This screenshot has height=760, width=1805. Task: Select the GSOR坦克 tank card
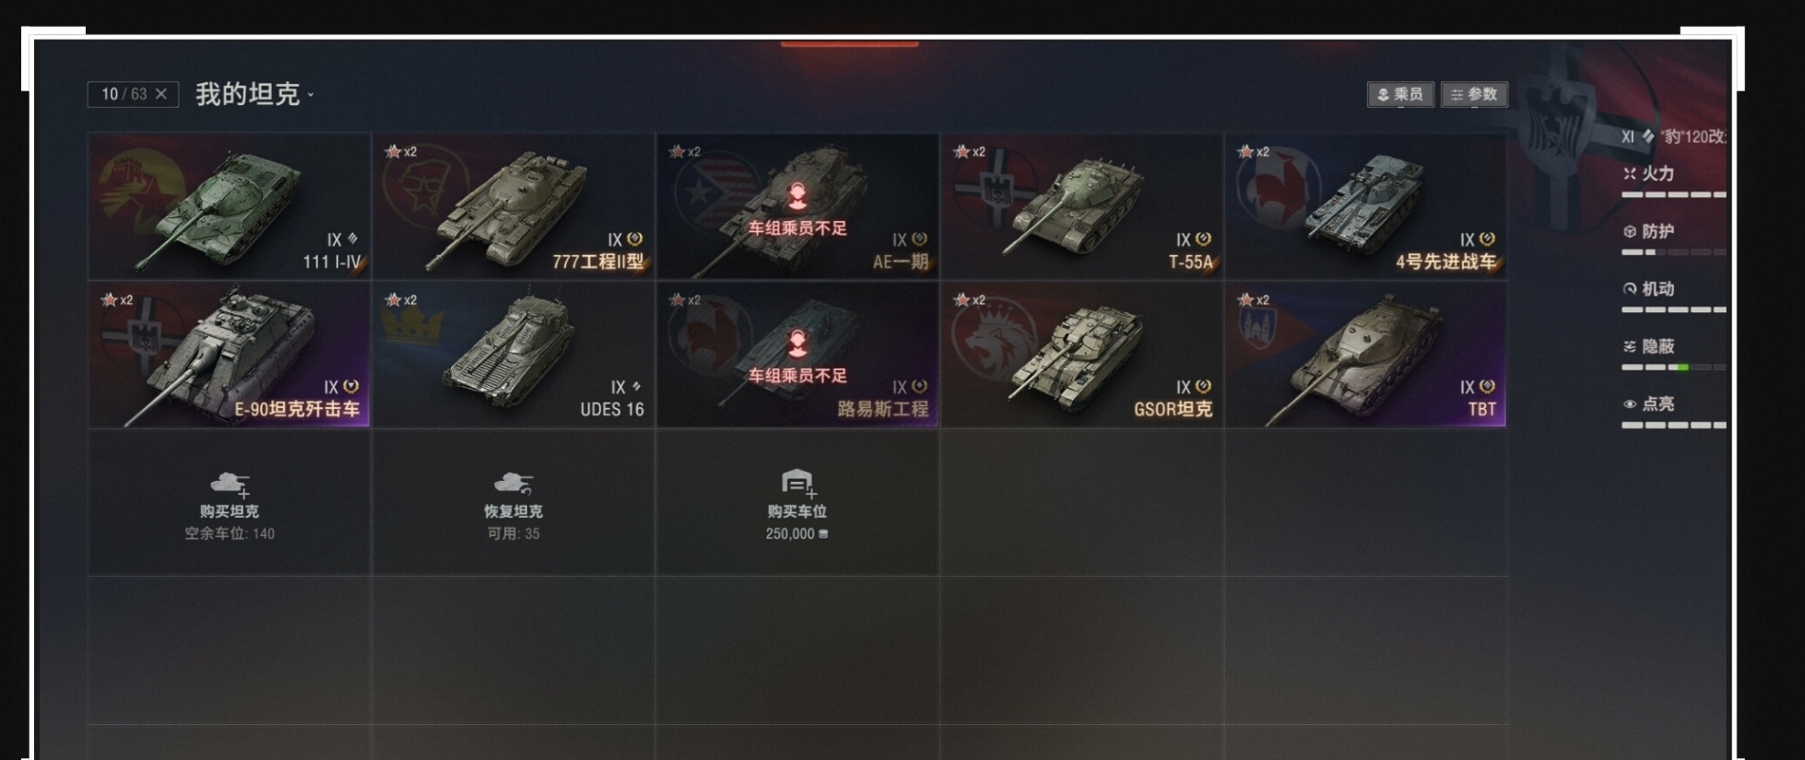pos(1081,355)
